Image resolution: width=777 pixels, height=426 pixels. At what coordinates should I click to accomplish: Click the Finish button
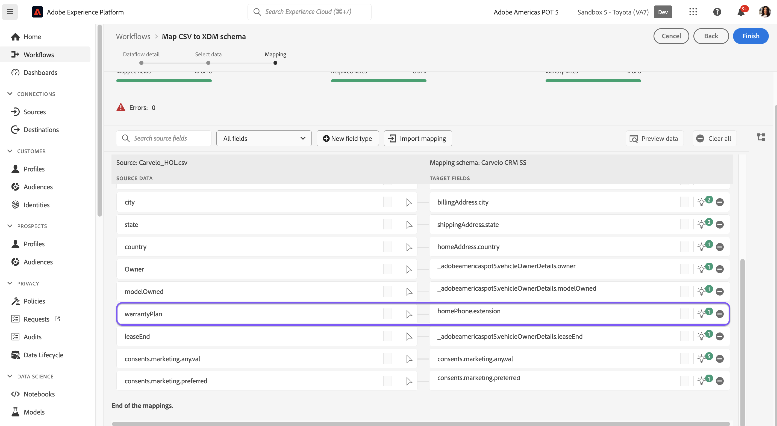[750, 36]
